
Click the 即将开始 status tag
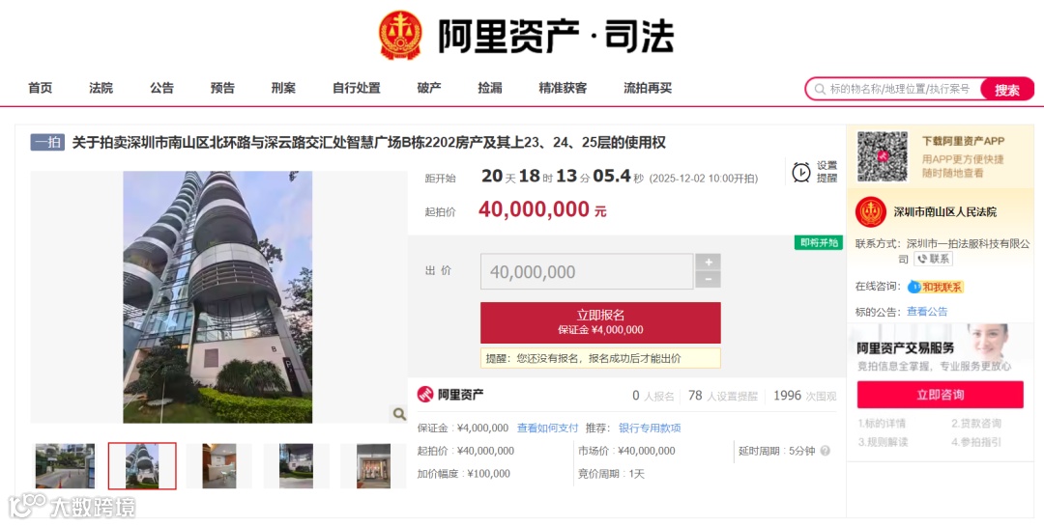pyautogui.click(x=819, y=242)
